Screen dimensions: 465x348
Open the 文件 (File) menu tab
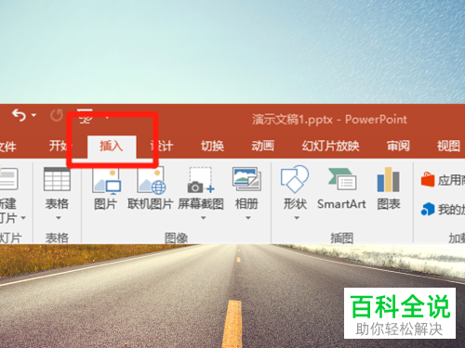click(x=7, y=147)
